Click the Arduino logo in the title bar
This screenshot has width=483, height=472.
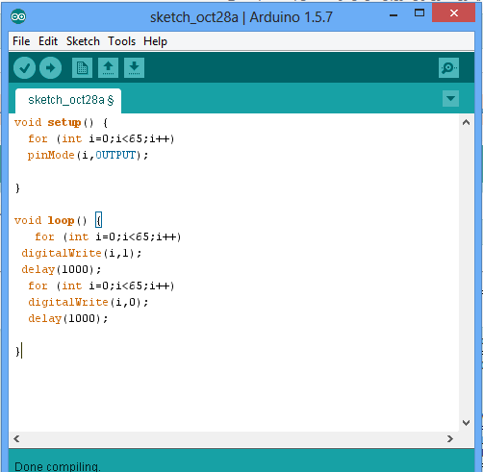pyautogui.click(x=18, y=16)
